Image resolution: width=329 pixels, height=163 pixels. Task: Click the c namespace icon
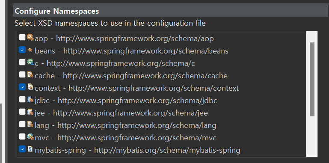point(30,62)
